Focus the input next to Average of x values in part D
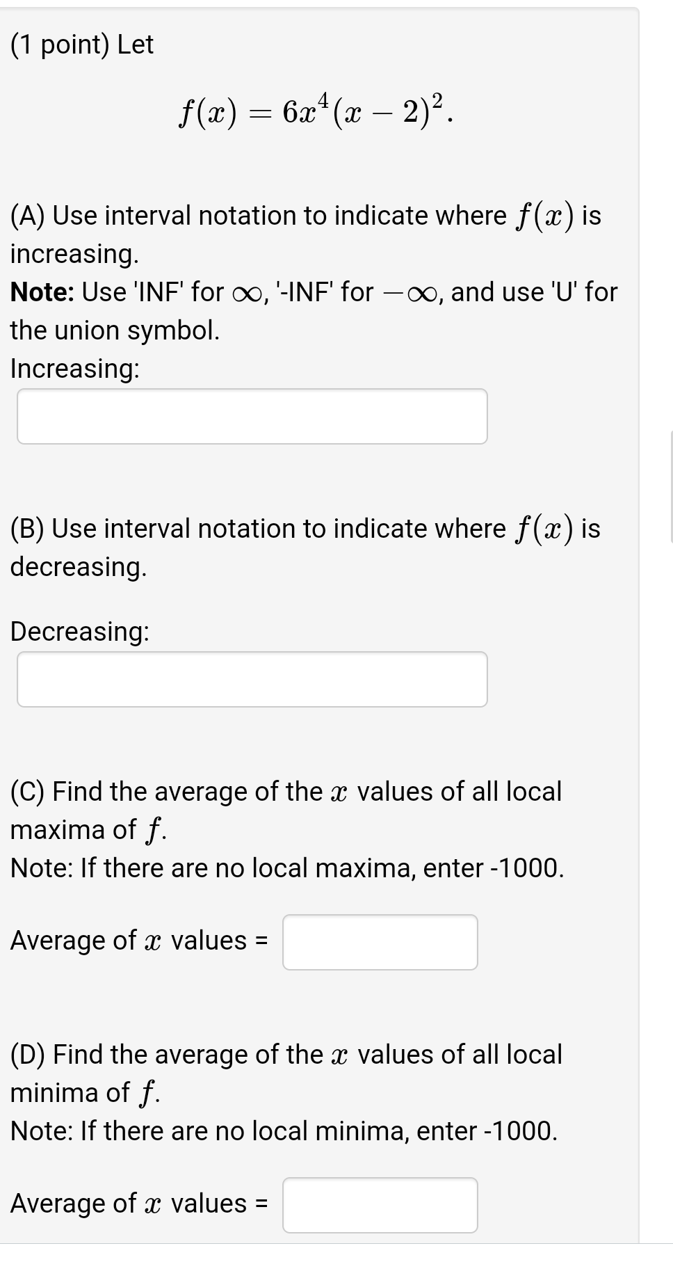Screen dimensions: 673x1262 click(x=380, y=1204)
